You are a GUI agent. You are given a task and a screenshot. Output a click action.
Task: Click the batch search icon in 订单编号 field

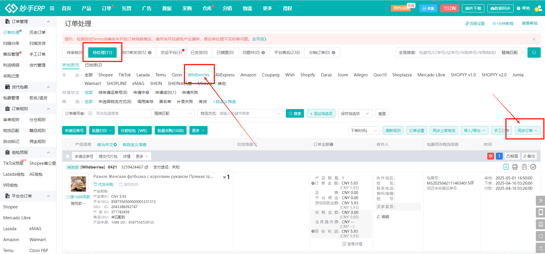[x=90, y=113]
